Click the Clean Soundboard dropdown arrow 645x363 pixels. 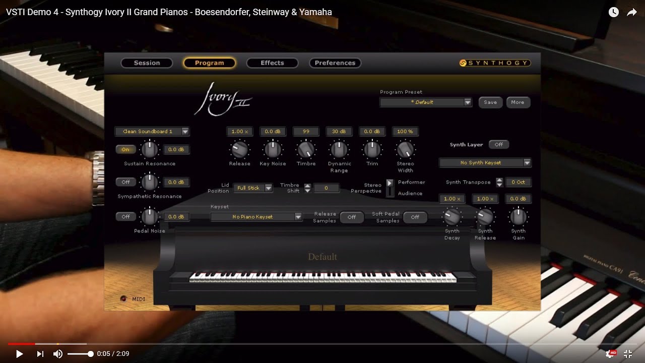(x=185, y=132)
